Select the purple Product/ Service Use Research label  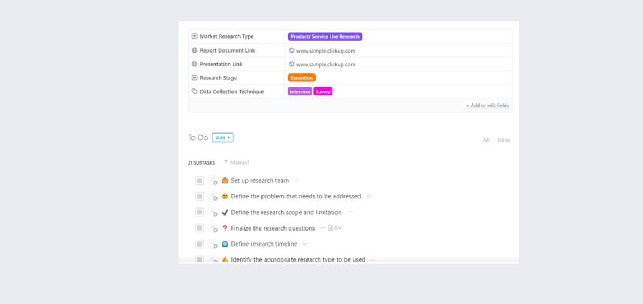(325, 36)
